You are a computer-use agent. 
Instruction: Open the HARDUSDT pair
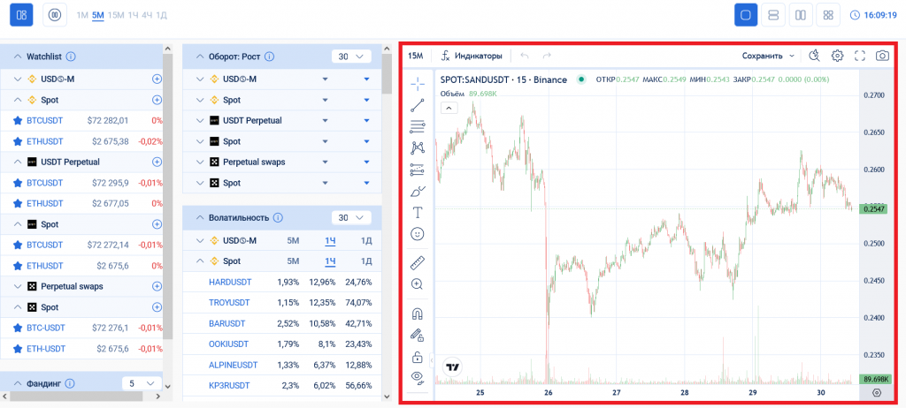point(229,282)
